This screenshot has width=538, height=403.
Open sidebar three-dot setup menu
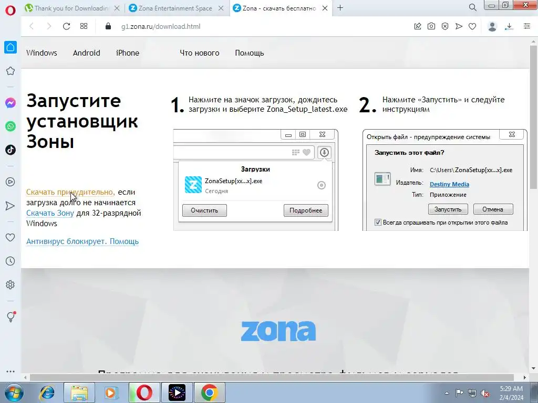coord(11,372)
